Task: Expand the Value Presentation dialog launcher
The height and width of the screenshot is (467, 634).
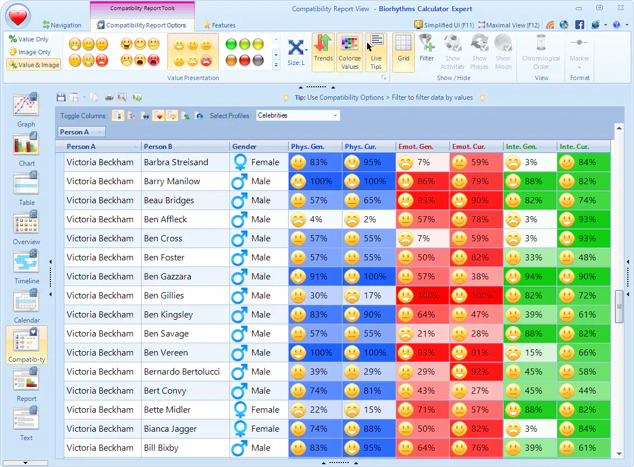Action: [384, 78]
